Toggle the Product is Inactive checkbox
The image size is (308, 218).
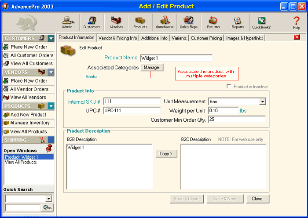point(229,86)
